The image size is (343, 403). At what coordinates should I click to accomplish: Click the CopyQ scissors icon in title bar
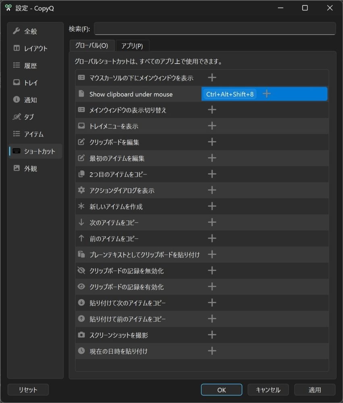8,8
